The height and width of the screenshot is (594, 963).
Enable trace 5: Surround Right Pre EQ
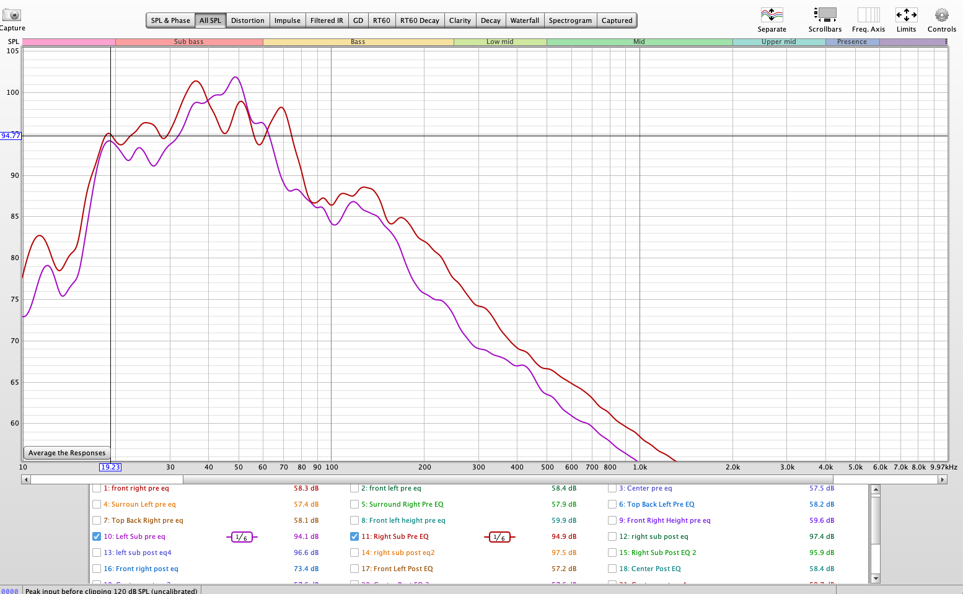coord(354,504)
